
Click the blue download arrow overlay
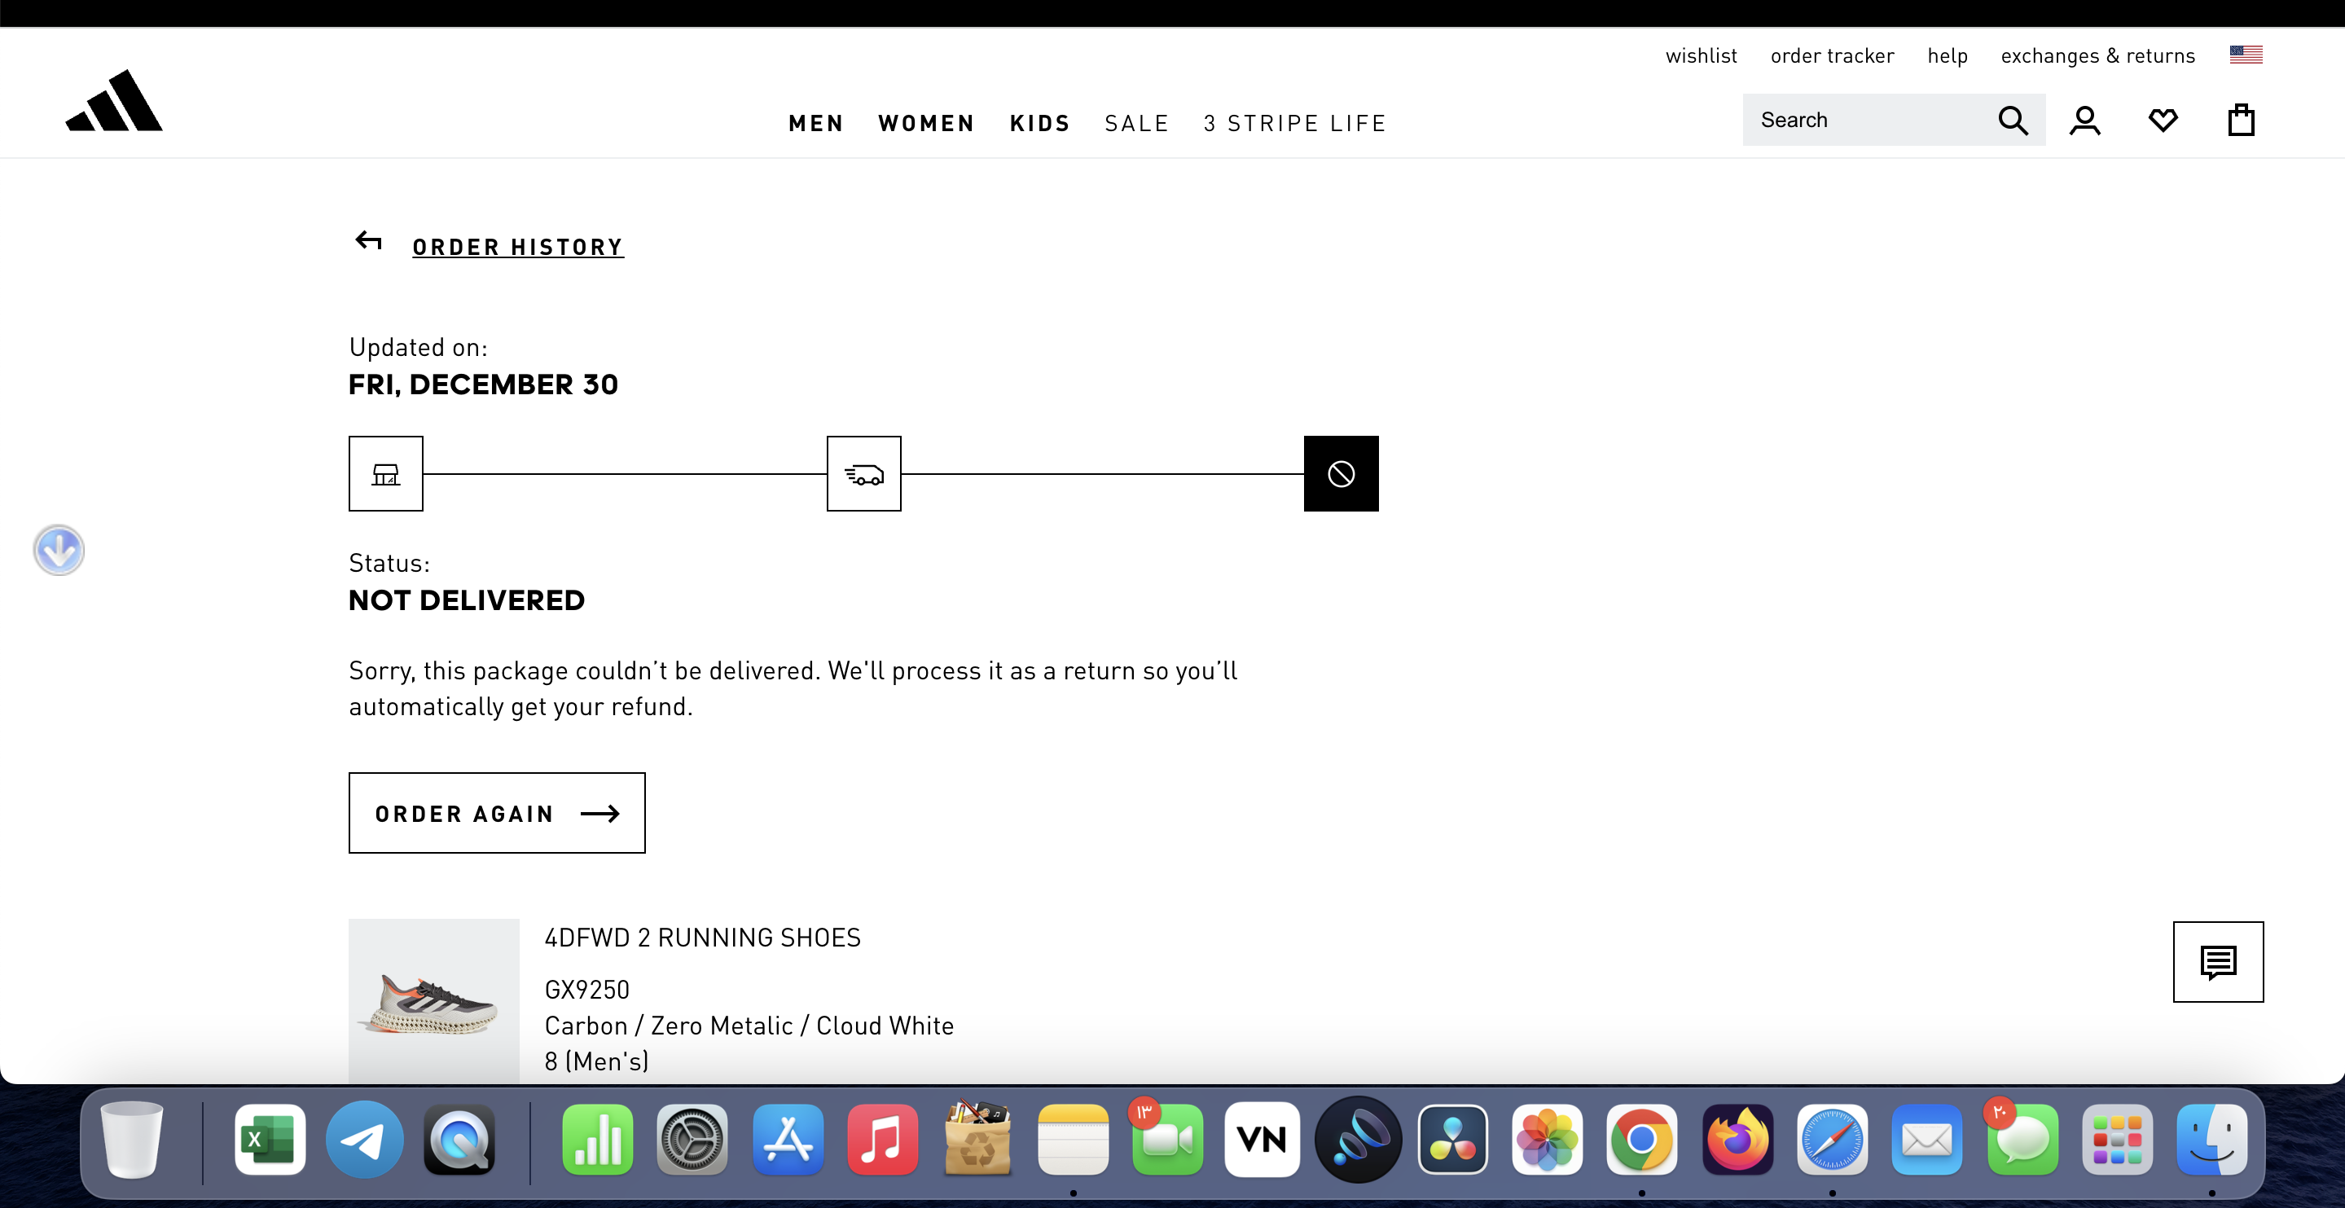click(59, 550)
